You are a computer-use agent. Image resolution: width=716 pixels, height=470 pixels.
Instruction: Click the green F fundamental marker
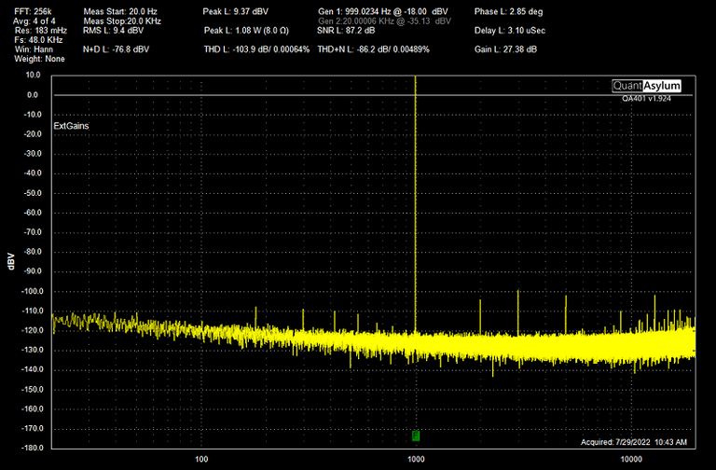click(x=416, y=435)
